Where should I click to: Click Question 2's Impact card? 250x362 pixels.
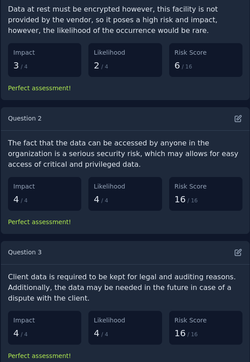coord(45,194)
